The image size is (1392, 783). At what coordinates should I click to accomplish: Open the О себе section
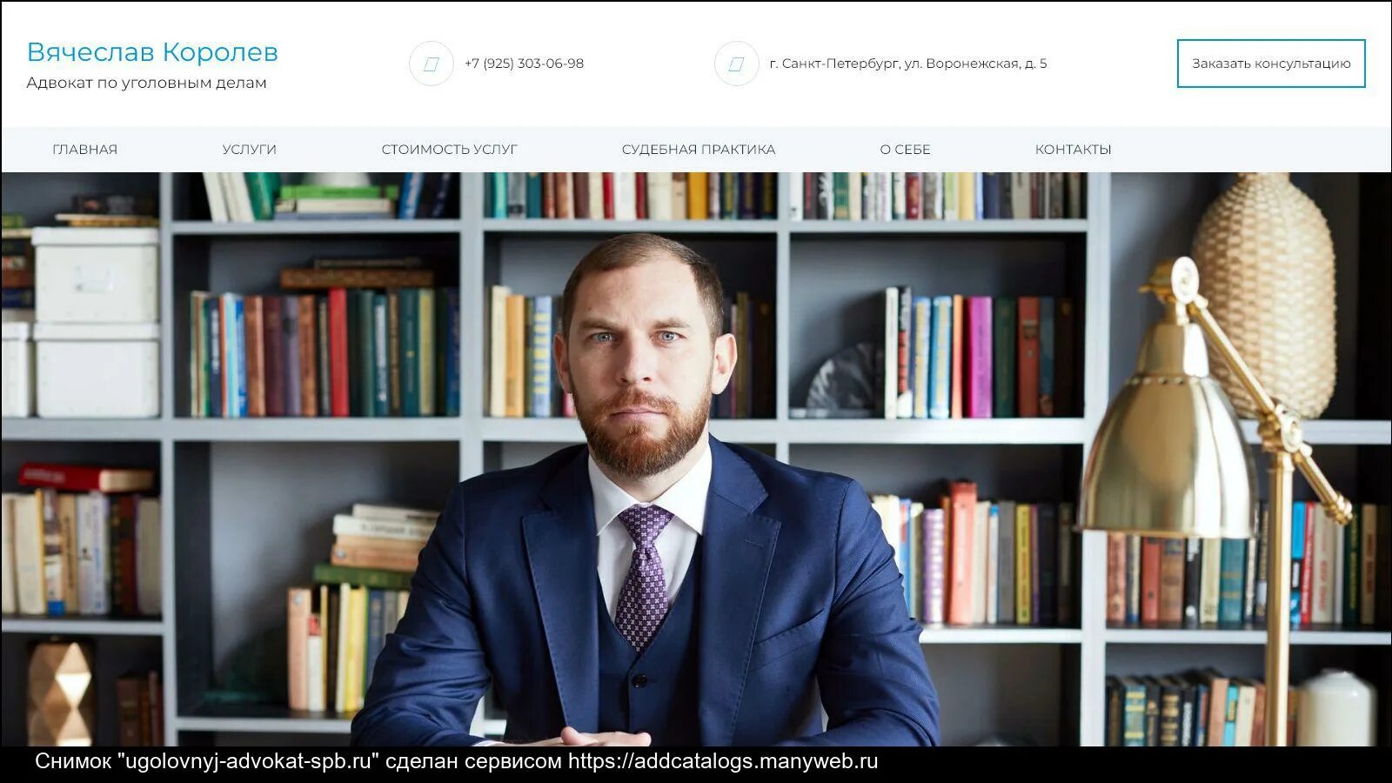tap(905, 150)
